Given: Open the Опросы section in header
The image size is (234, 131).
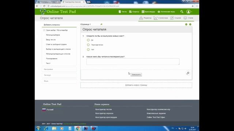Looking at the screenshot, I should [x=134, y=12].
